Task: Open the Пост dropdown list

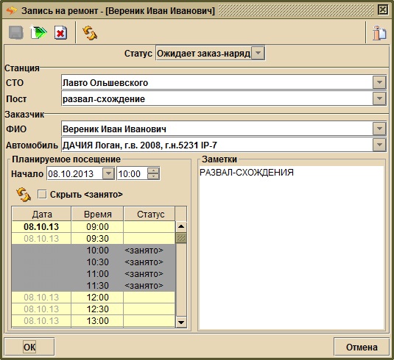Action: [379, 98]
